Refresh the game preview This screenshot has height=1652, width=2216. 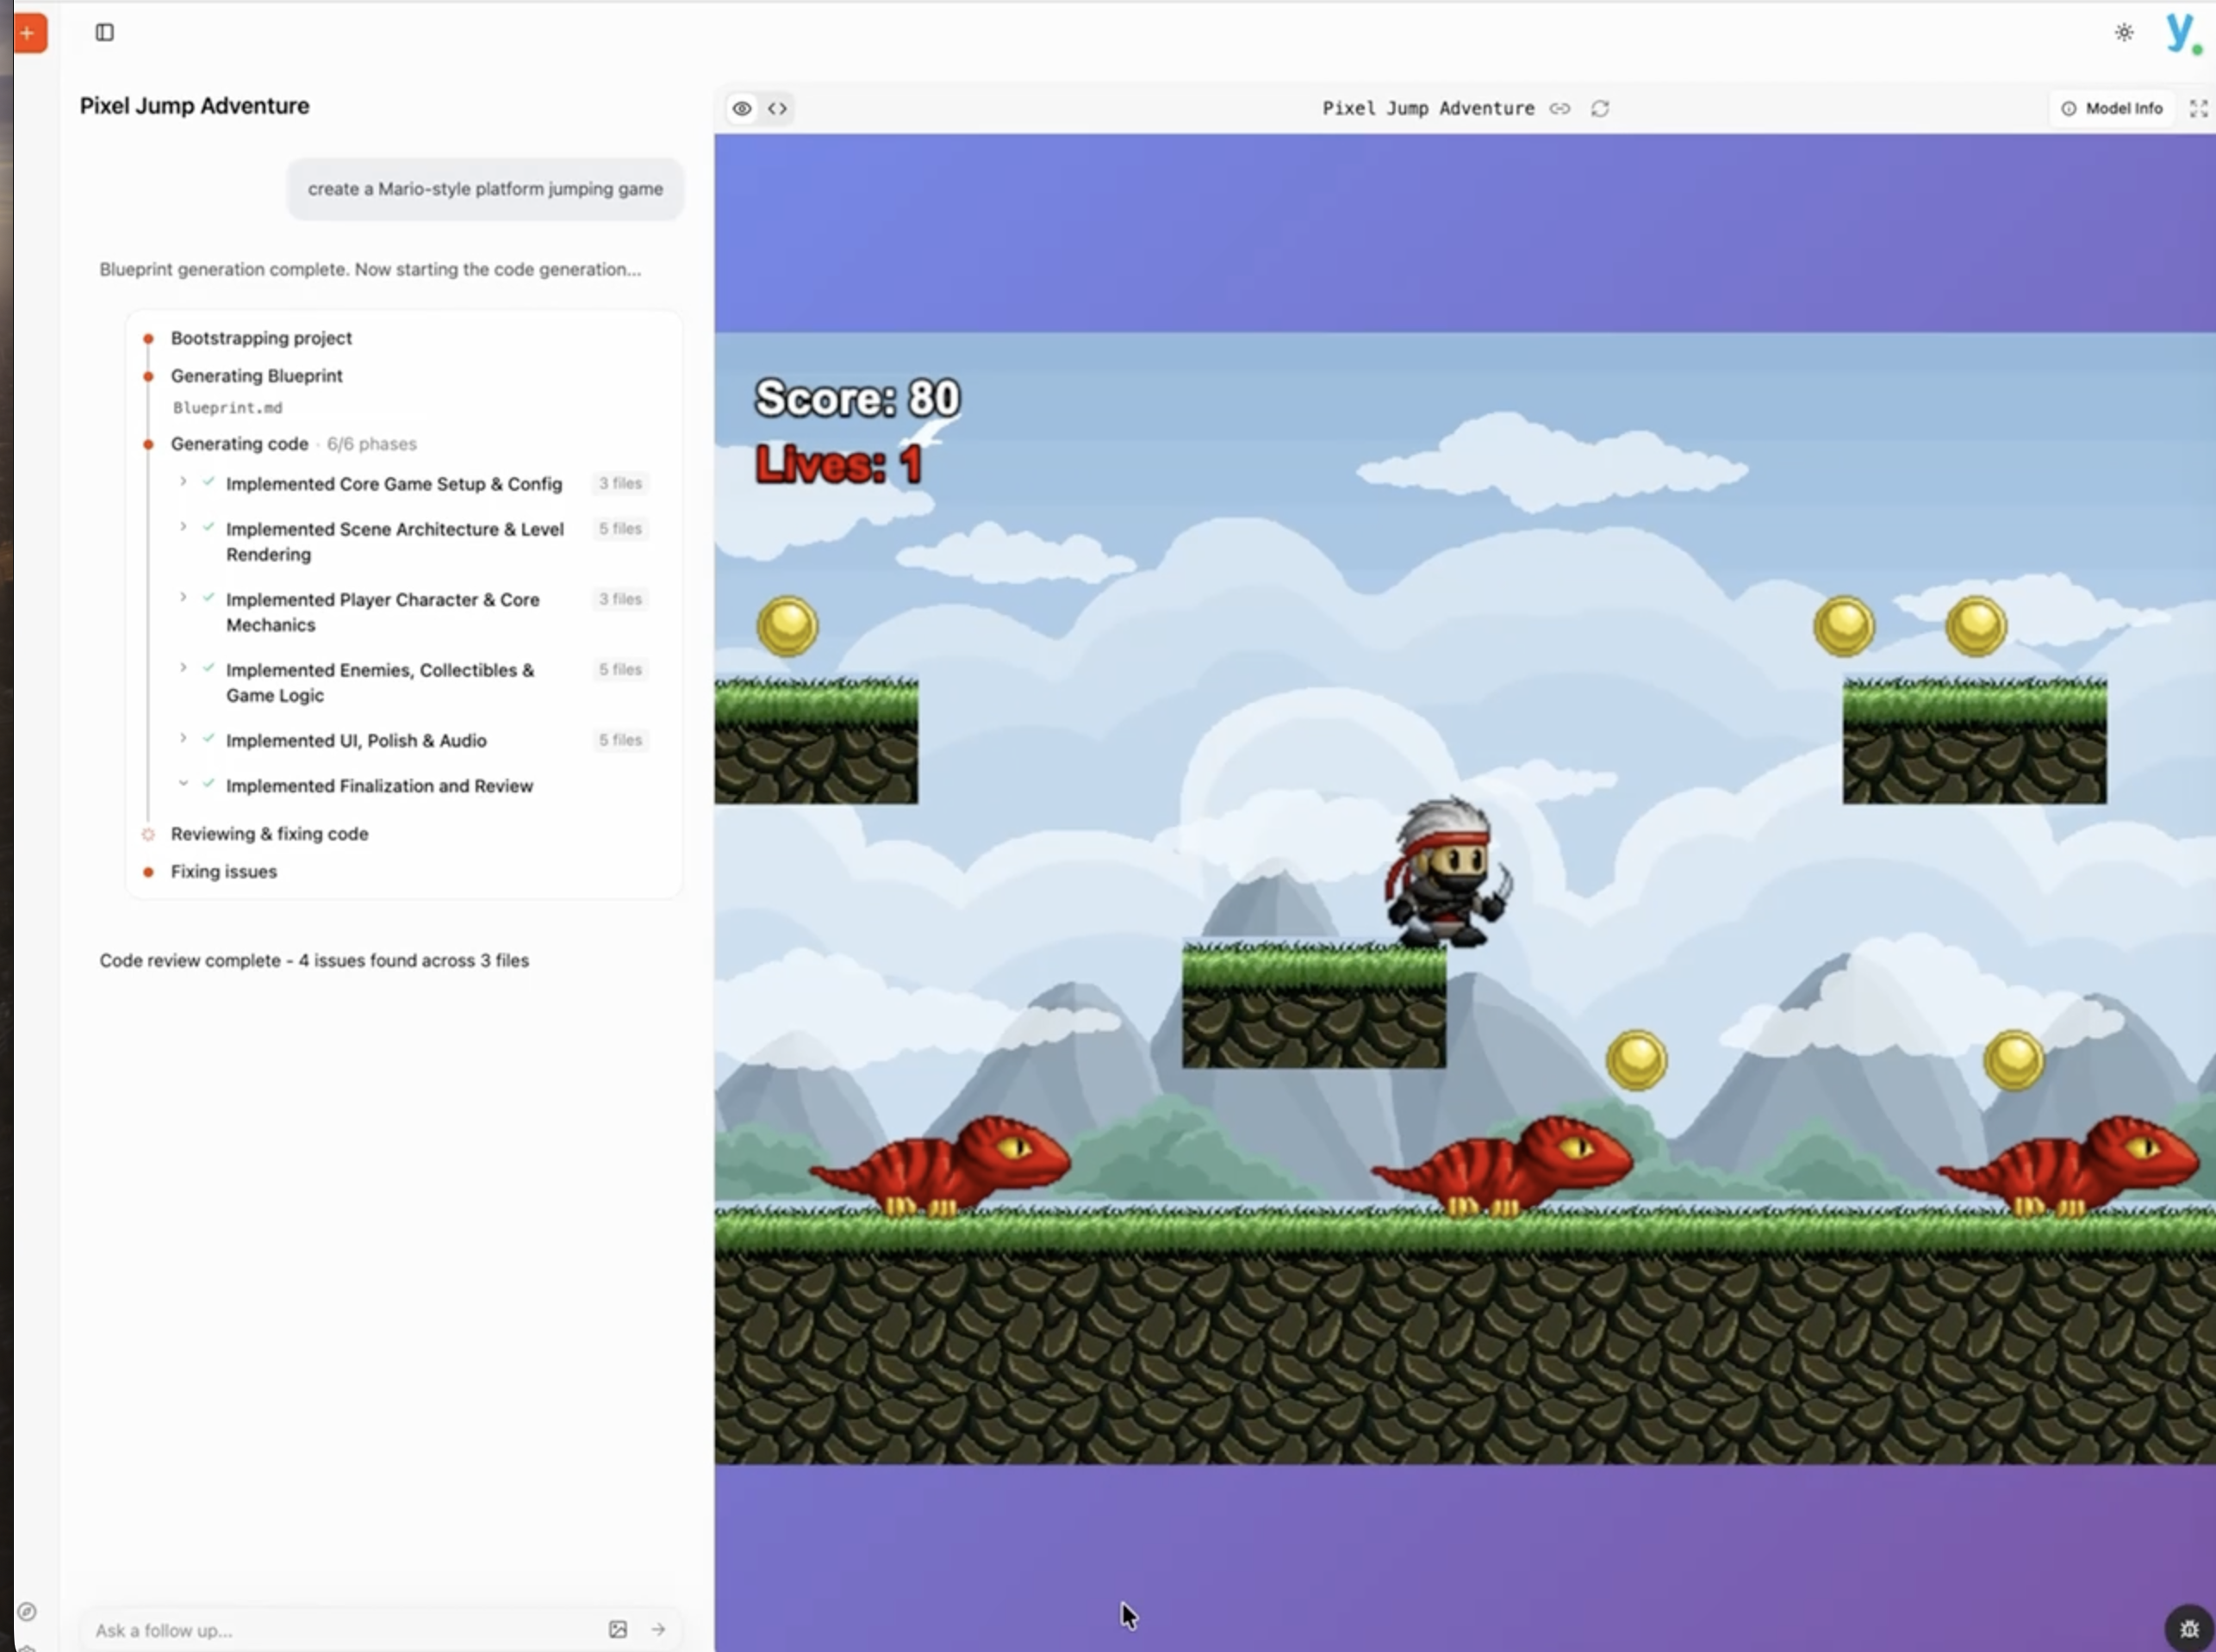[x=1600, y=108]
